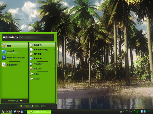
Task: Open the Run (运行) dialog entry
Action: point(42,79)
